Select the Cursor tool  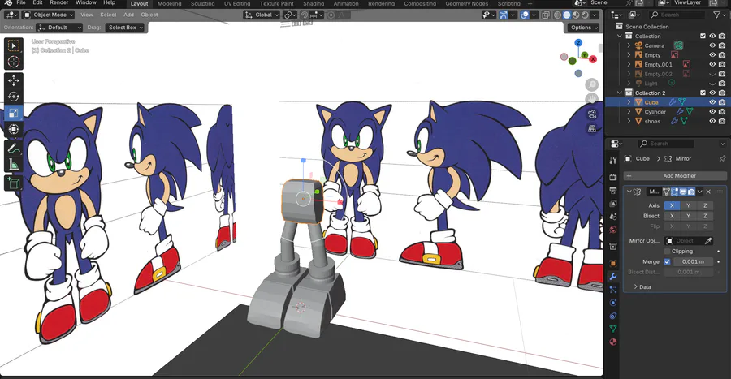pyautogui.click(x=14, y=62)
